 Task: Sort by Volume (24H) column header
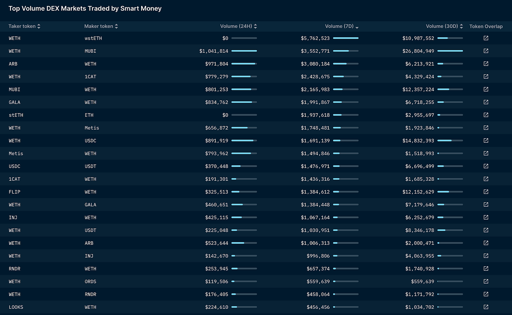238,26
